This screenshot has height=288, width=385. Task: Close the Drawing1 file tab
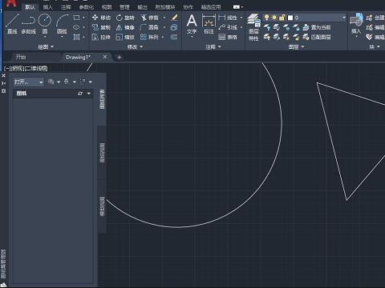click(x=105, y=57)
